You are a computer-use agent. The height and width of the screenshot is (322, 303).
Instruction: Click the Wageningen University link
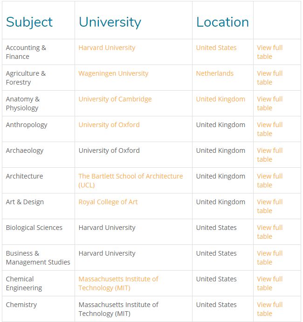coord(113,73)
